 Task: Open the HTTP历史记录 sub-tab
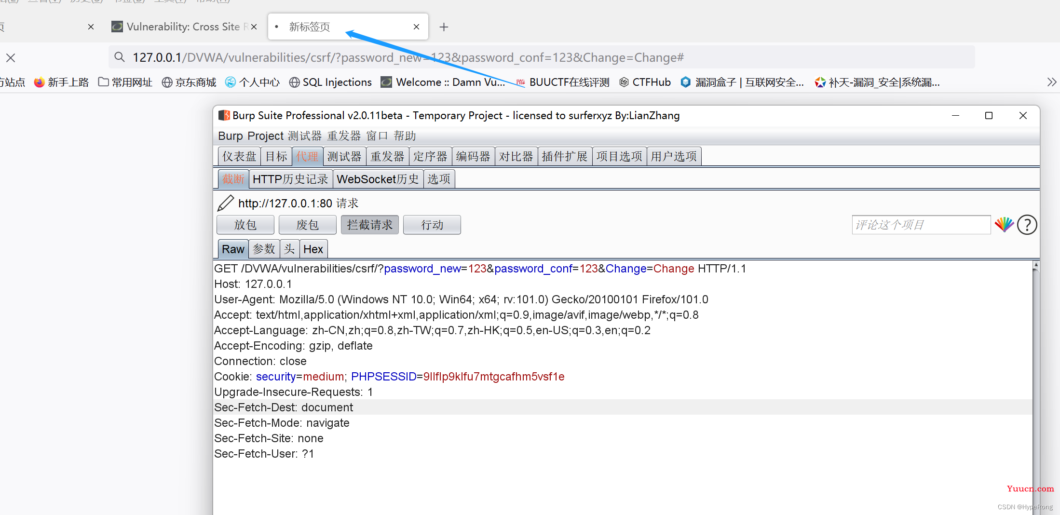click(290, 179)
